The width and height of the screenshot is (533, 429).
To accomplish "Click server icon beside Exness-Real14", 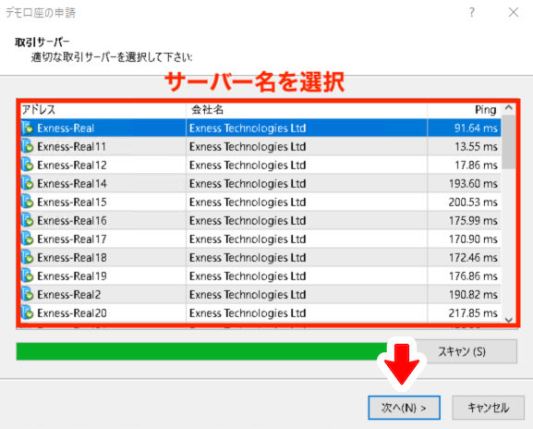I will pyautogui.click(x=27, y=183).
